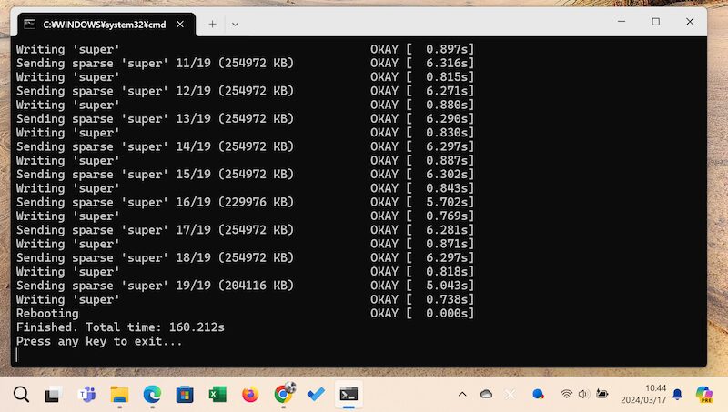The height and width of the screenshot is (412, 728).
Task: Expand the new tab profile dropdown
Action: click(236, 24)
